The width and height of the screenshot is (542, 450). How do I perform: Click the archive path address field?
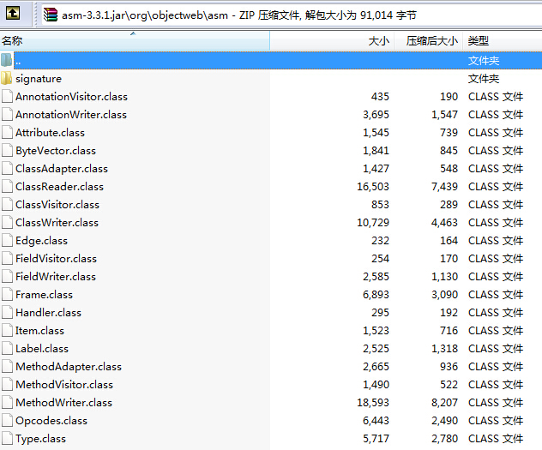point(291,15)
